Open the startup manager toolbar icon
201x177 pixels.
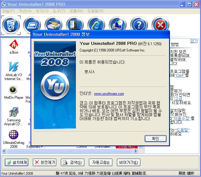tap(75, 23)
